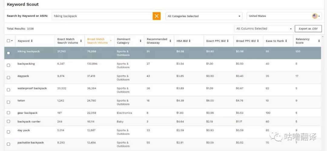This screenshot has width=327, height=151.
Task: Click the United States flag icon
Action: coord(315,16)
